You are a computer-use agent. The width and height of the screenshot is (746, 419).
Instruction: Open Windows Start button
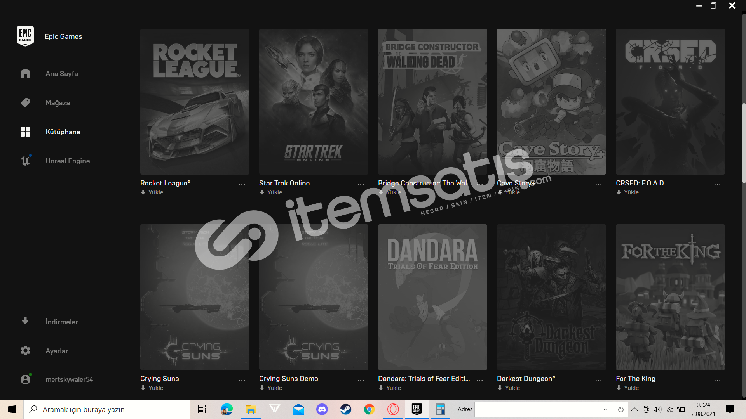click(x=12, y=409)
